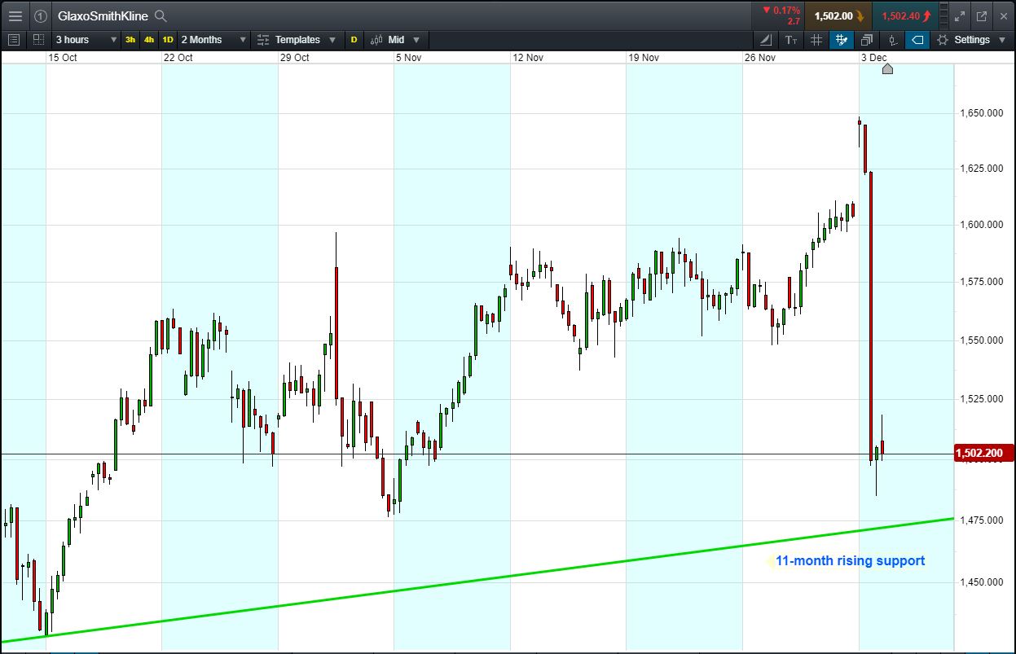
Task: Click the market depth ladder icon
Action: click(944, 15)
